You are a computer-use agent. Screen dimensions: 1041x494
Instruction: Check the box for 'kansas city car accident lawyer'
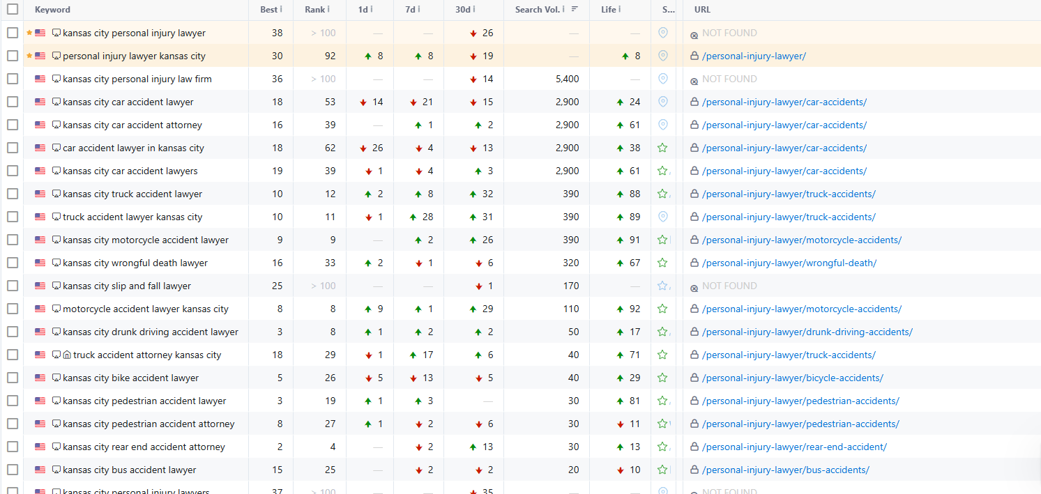[x=13, y=102]
